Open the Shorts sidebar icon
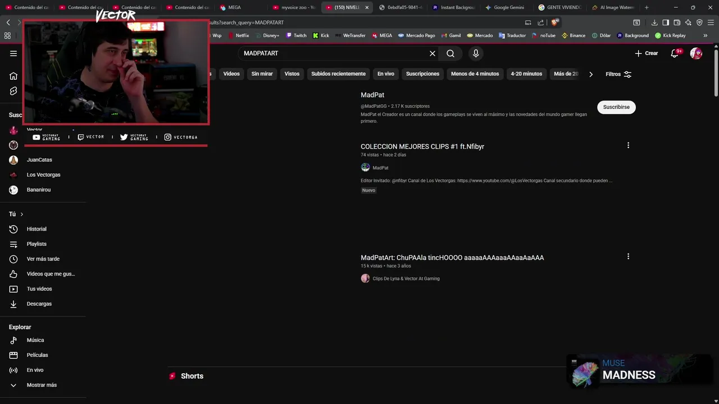The height and width of the screenshot is (404, 719). 13,91
